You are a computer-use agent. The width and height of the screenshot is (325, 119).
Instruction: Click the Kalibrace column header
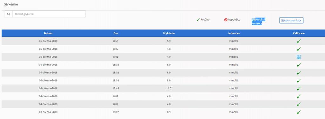click(x=298, y=33)
